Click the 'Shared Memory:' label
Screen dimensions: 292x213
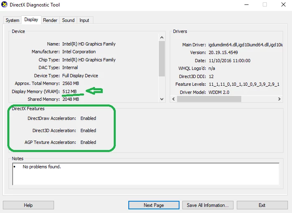pos(44,99)
